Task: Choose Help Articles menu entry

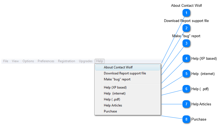Action: 127,105
